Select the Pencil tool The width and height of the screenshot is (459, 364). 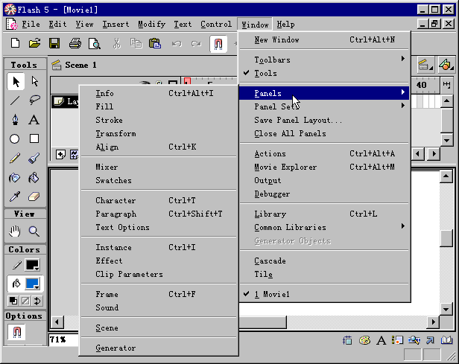15,158
